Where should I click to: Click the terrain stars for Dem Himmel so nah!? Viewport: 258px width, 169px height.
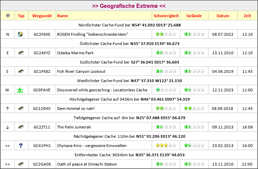(x=194, y=109)
